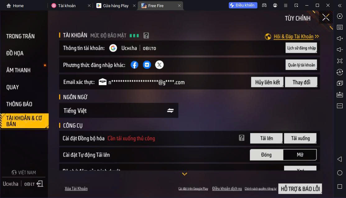Open sync settings help question mark
Image resolution: width=346 pixels, height=198 pixels.
pyautogui.click(x=242, y=138)
